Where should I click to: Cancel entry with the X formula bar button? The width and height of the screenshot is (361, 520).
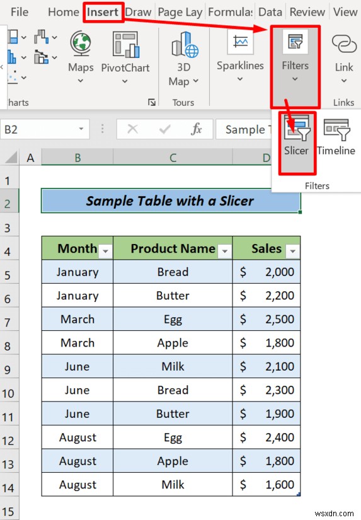[132, 129]
